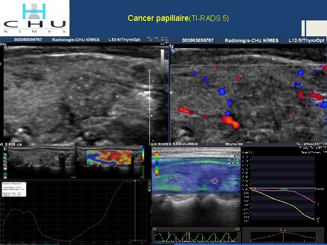Screen dimensions: 327x245
Task: Click the patient ID 000063056767 above the Doppler image
Action: [x=198, y=40]
